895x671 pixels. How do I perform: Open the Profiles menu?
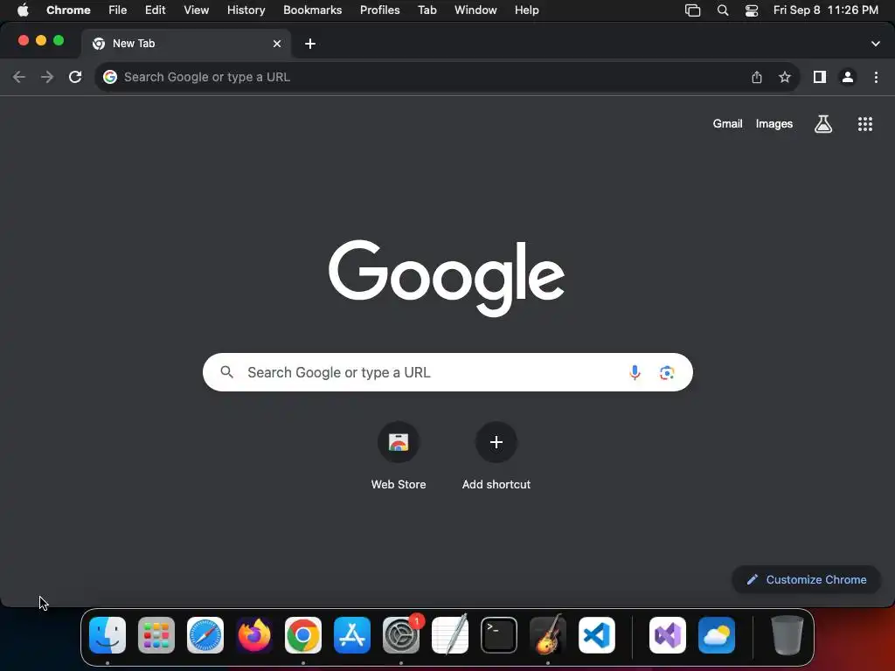coord(379,10)
